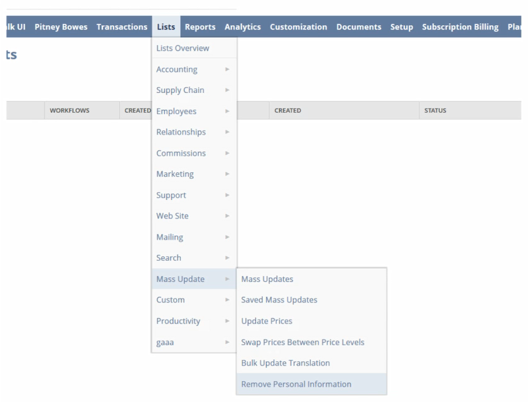The image size is (528, 402).
Task: Open the Pitney Bowes menu
Action: [x=61, y=27]
